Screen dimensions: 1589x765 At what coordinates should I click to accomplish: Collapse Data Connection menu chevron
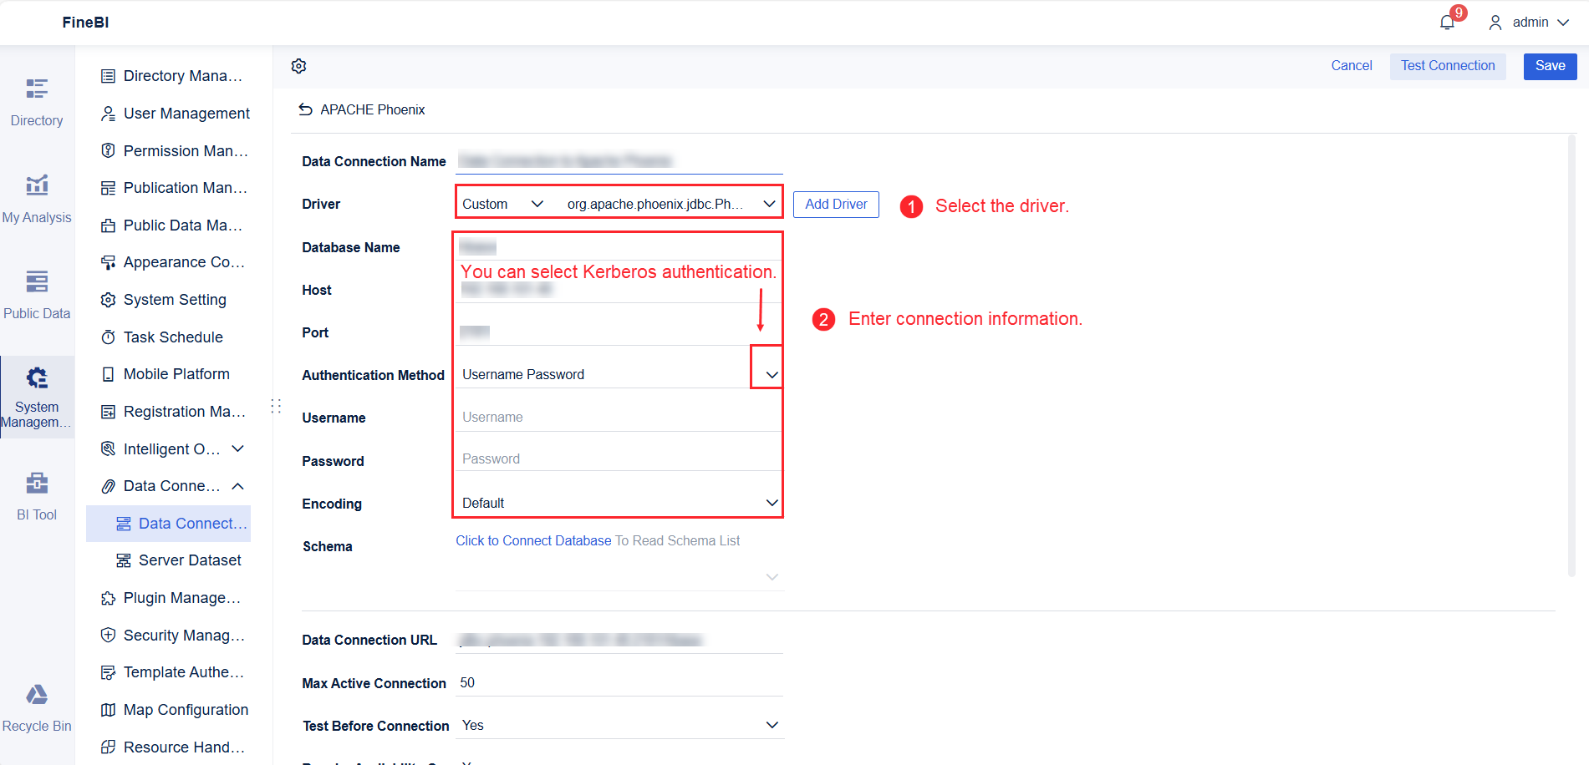click(238, 486)
